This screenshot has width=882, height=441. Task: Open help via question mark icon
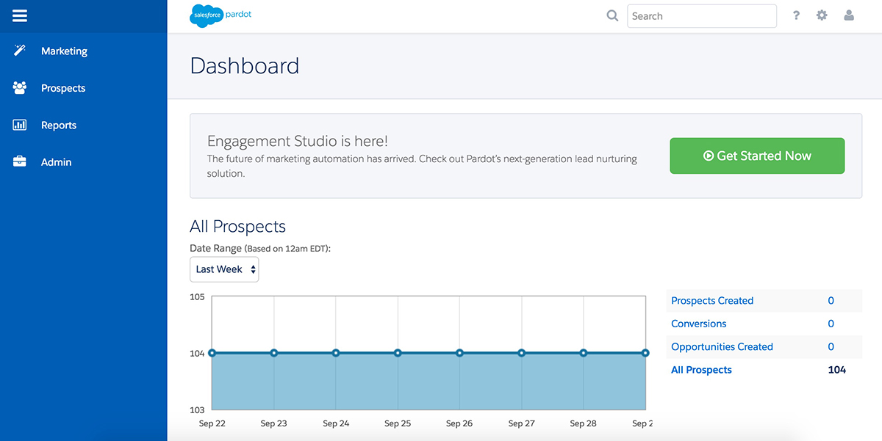[796, 15]
